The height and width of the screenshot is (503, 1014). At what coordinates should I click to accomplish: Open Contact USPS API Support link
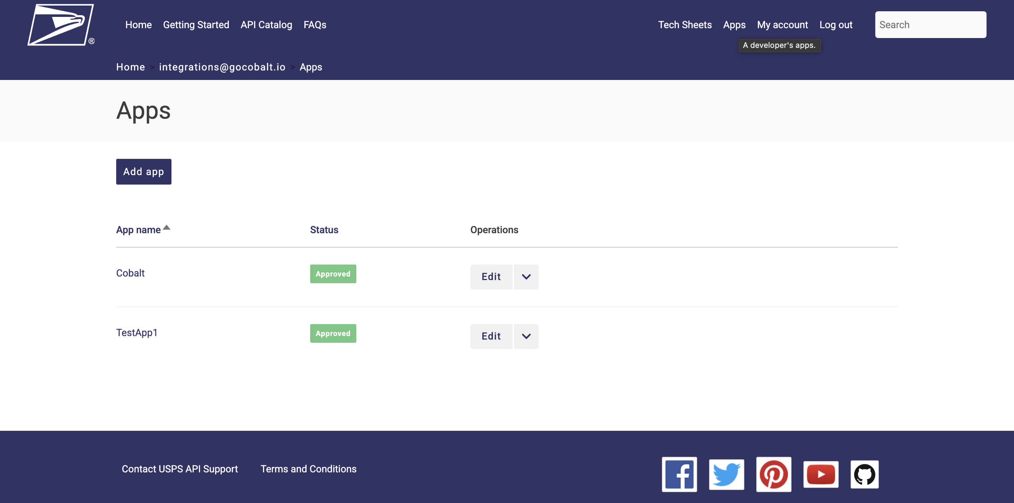click(180, 469)
